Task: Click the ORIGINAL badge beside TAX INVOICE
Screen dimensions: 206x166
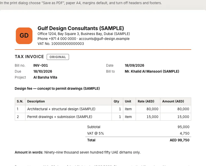Action: (x=58, y=57)
